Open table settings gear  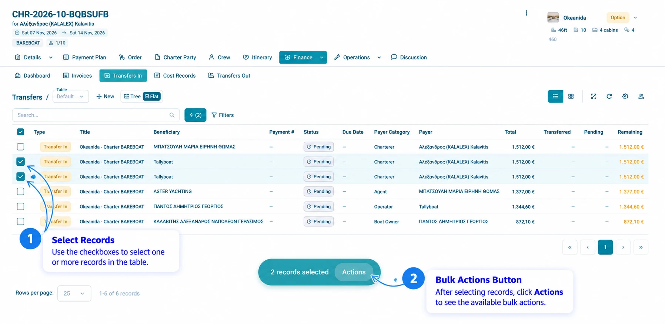point(625,97)
